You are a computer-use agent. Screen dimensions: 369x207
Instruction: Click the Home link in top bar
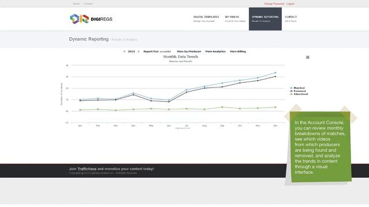point(76,4)
